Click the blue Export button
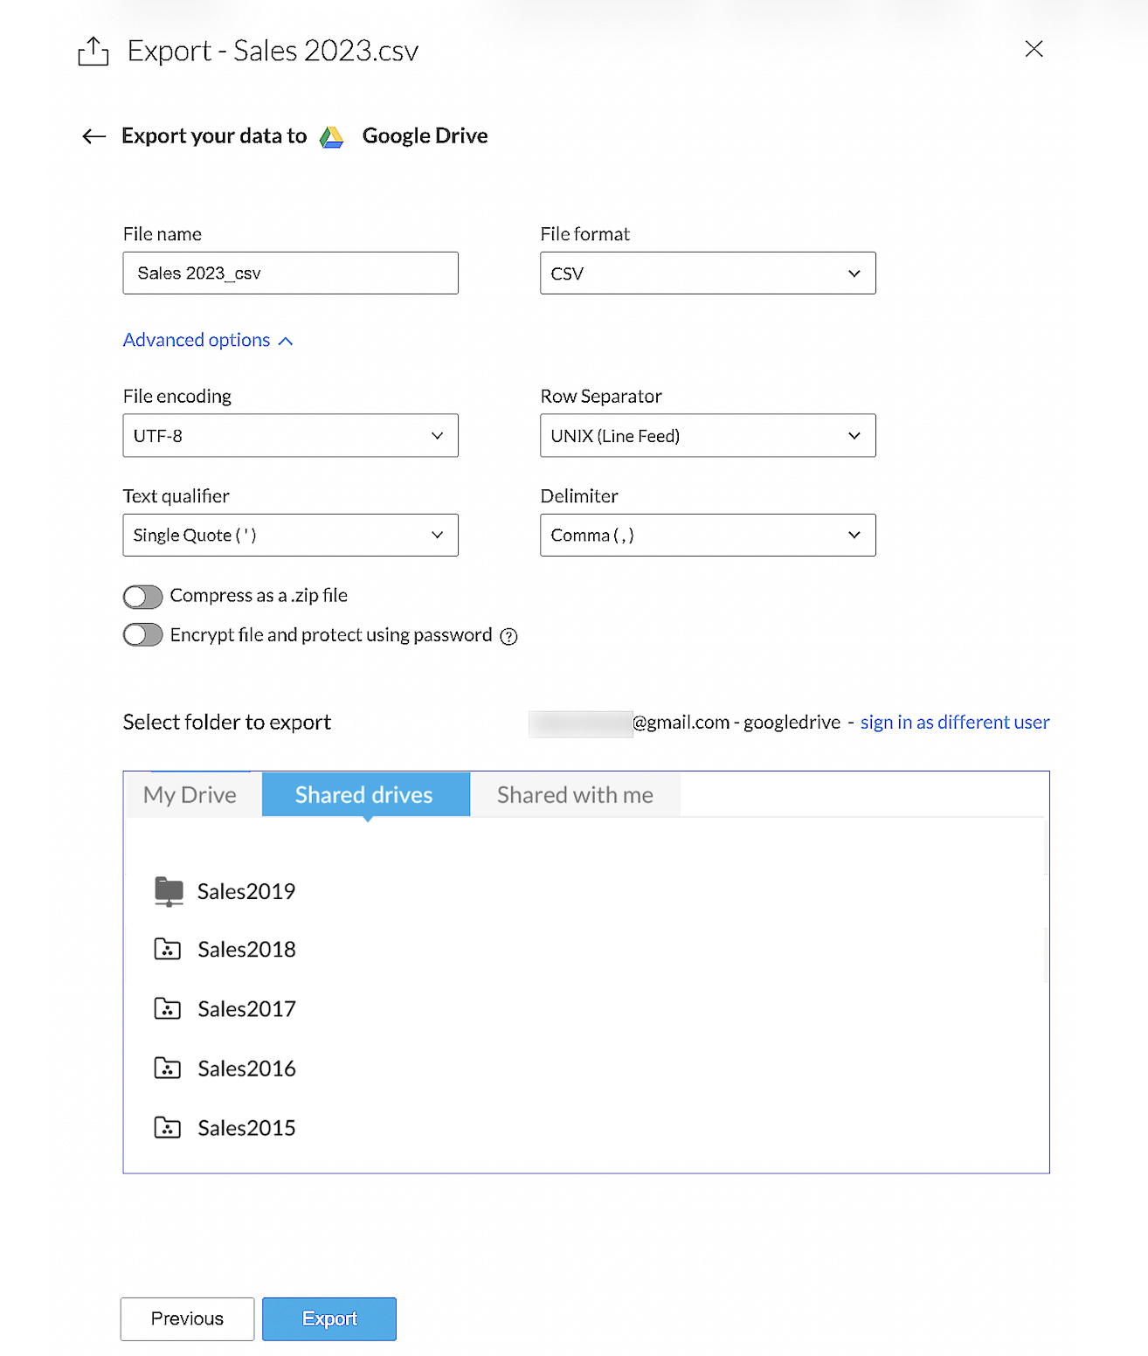This screenshot has width=1148, height=1356. click(x=329, y=1318)
